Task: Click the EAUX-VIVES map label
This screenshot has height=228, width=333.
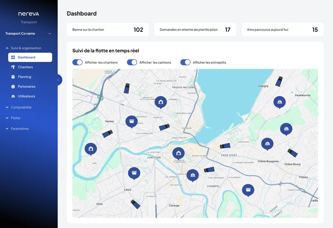Action: (x=229, y=155)
